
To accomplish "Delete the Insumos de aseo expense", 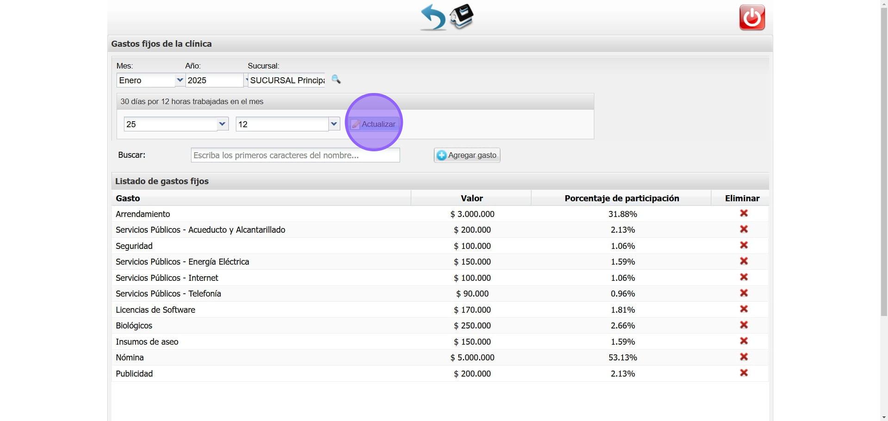I will point(743,341).
